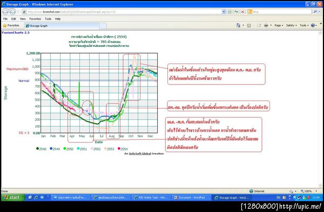The height and width of the screenshot is (212, 324).
Task: Stop loading with the red X icon
Action: tap(243, 12)
